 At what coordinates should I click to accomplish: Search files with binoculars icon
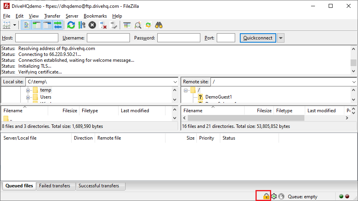(x=159, y=25)
